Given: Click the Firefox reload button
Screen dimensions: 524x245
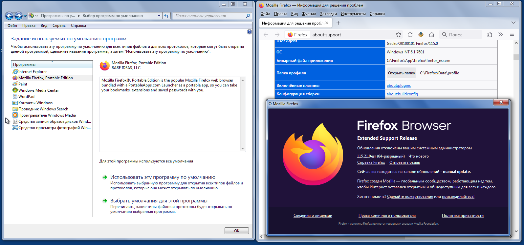Looking at the screenshot, I should click(x=410, y=35).
